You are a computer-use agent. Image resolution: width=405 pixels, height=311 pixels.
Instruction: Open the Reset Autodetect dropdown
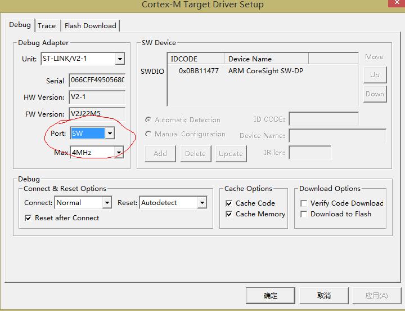(202, 203)
